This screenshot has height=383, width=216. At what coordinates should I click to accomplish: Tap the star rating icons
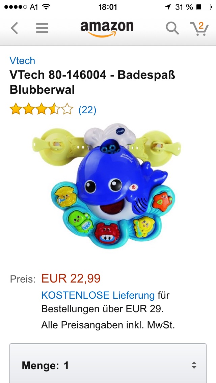point(41,109)
